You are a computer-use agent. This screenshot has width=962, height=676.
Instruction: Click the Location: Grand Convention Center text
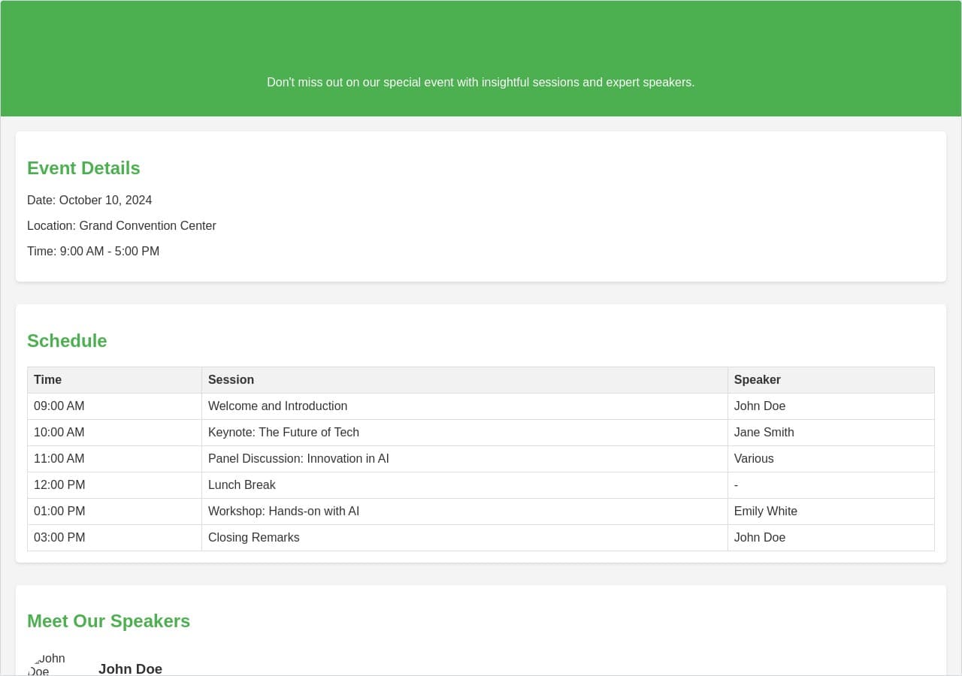pos(122,226)
